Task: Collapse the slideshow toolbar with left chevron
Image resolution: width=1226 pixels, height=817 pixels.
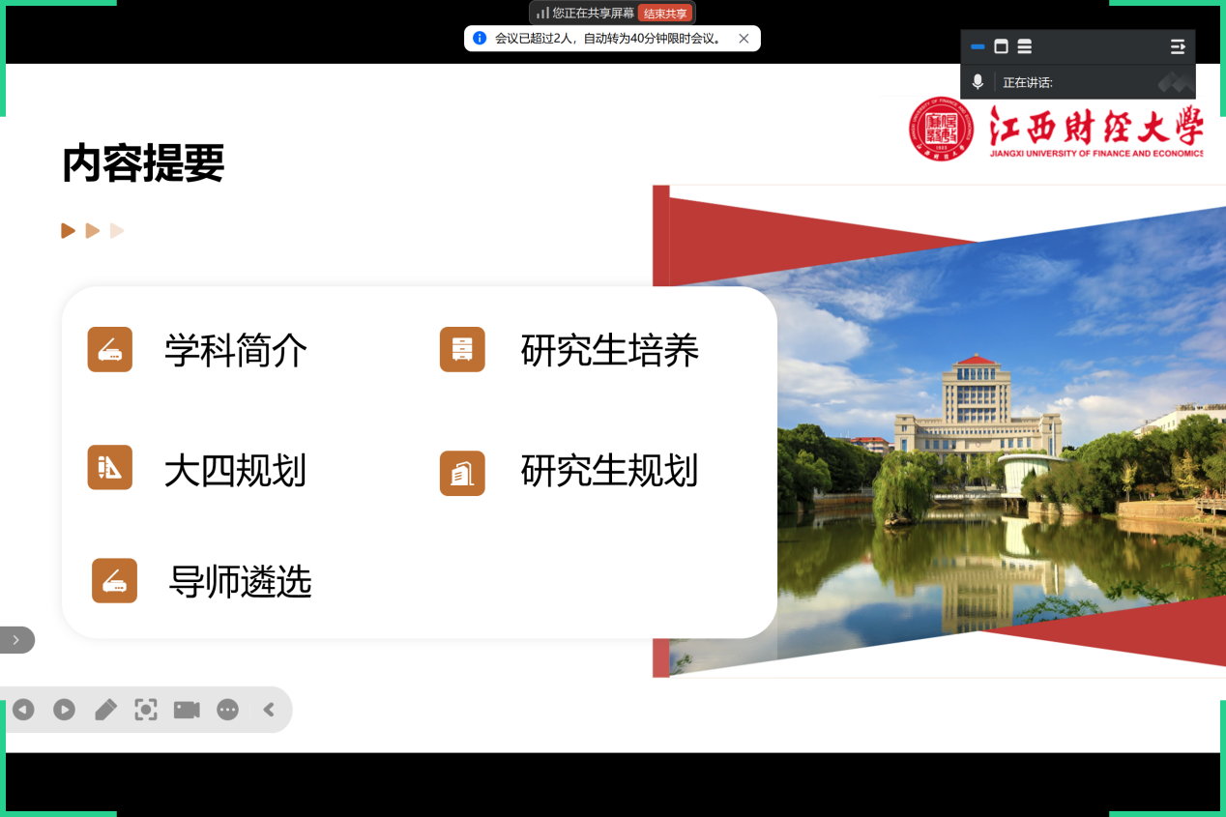Action: (x=269, y=710)
